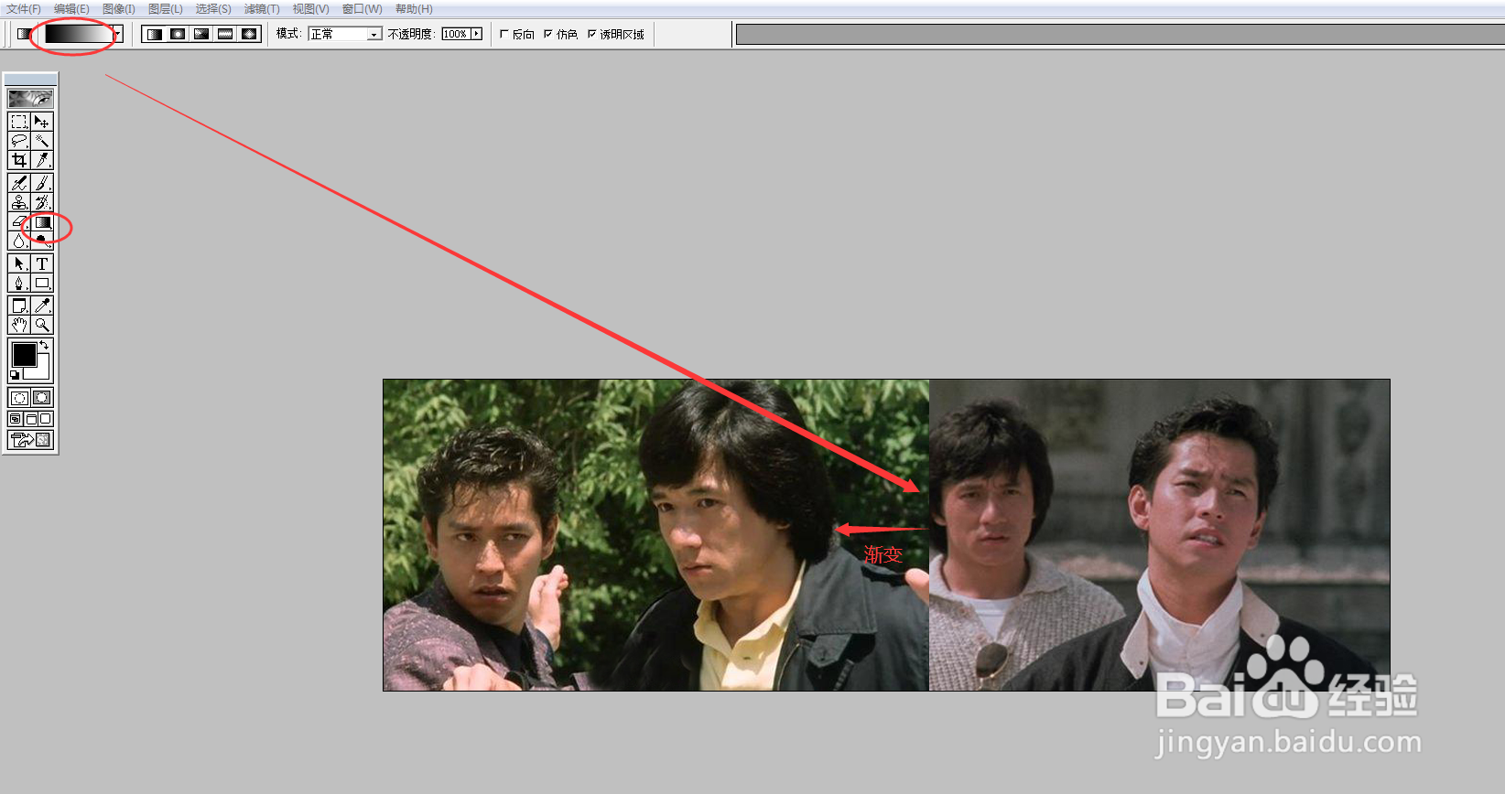
Task: Click the Adobe Online eye banner
Action: click(30, 98)
